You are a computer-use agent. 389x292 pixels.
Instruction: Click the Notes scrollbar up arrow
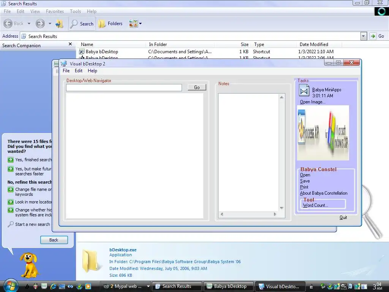coord(281,97)
